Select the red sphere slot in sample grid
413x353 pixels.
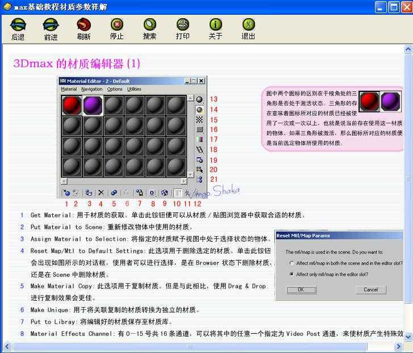tap(72, 105)
